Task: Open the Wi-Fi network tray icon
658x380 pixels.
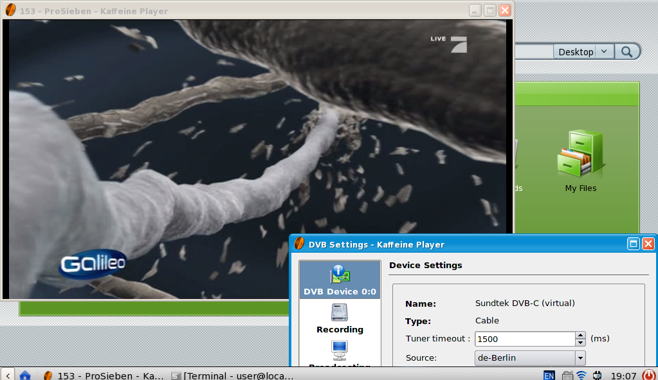Action: click(581, 375)
